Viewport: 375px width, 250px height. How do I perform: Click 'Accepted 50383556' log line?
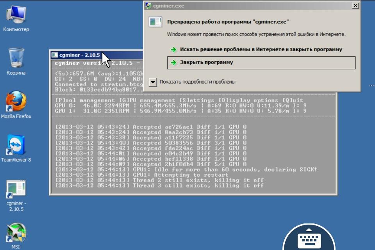(151, 143)
